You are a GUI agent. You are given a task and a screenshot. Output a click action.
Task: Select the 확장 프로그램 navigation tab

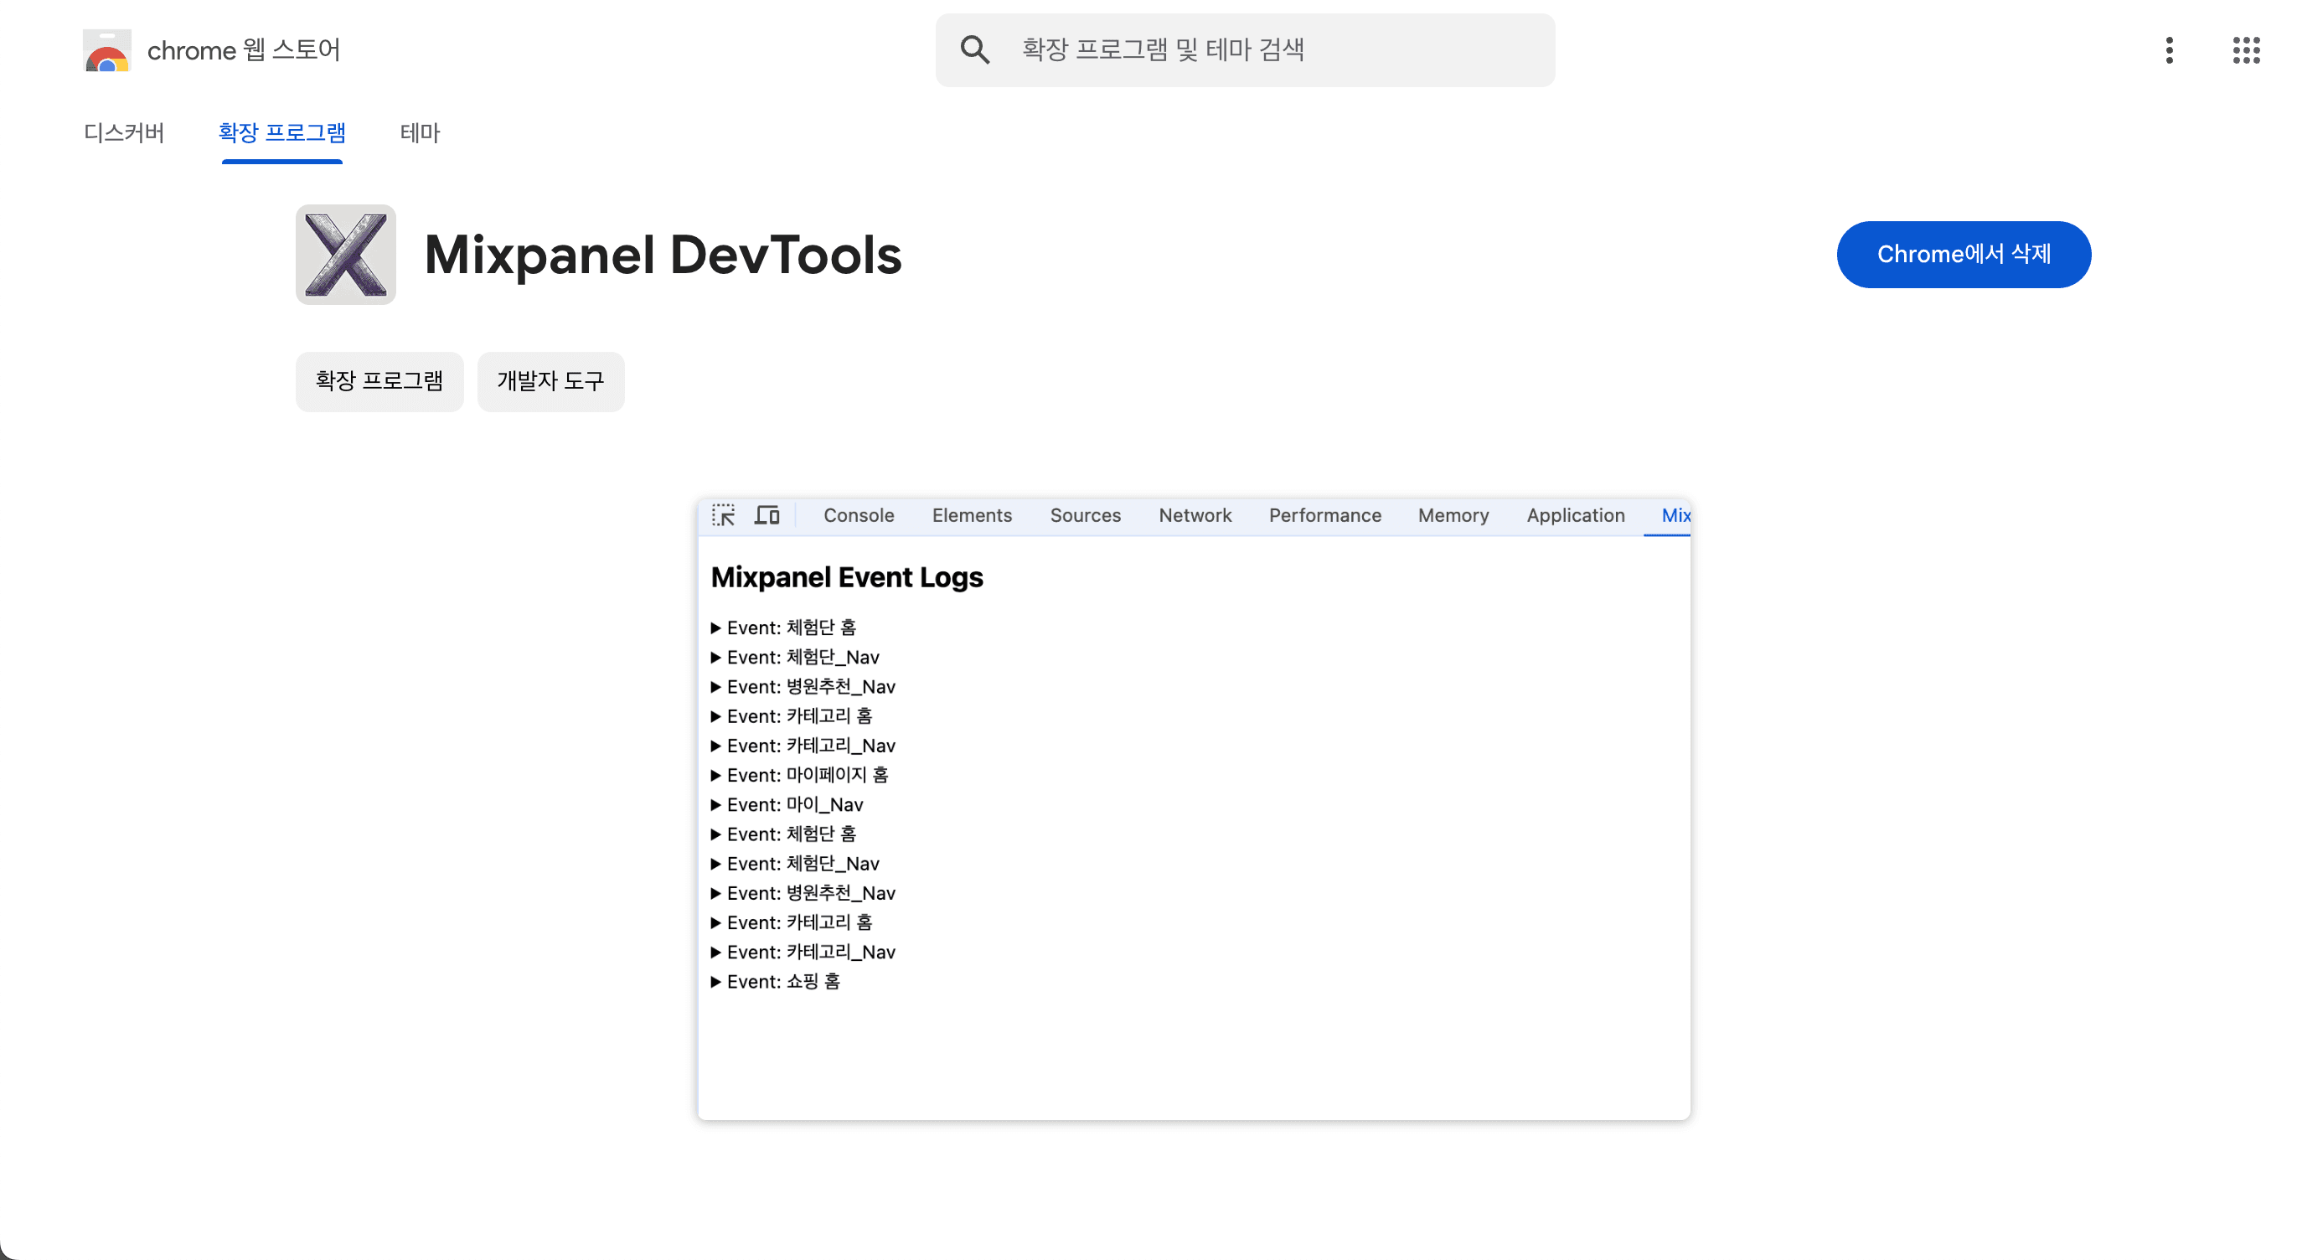click(281, 133)
